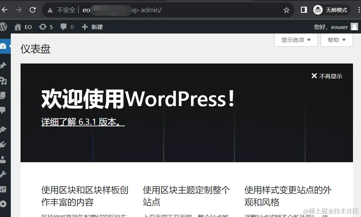Collapse the menu via the sidebar arrow icon
Screen dimensions: 361x217
click(x=3, y=204)
